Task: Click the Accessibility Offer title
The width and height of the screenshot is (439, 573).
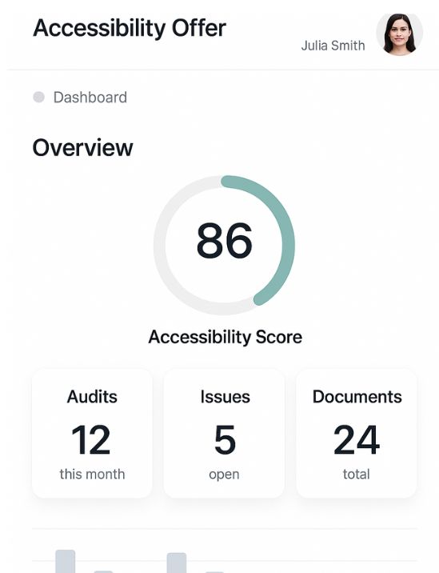Action: pos(130,28)
